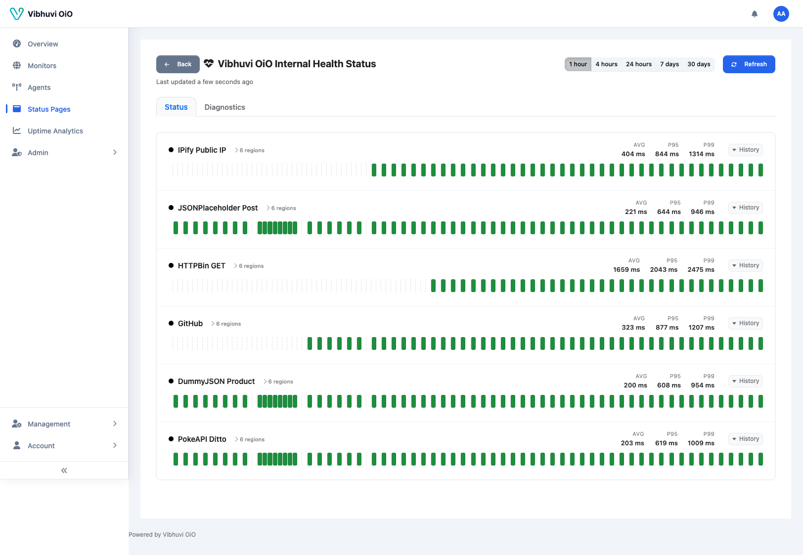Open Status Pages in the sidebar

[64, 109]
